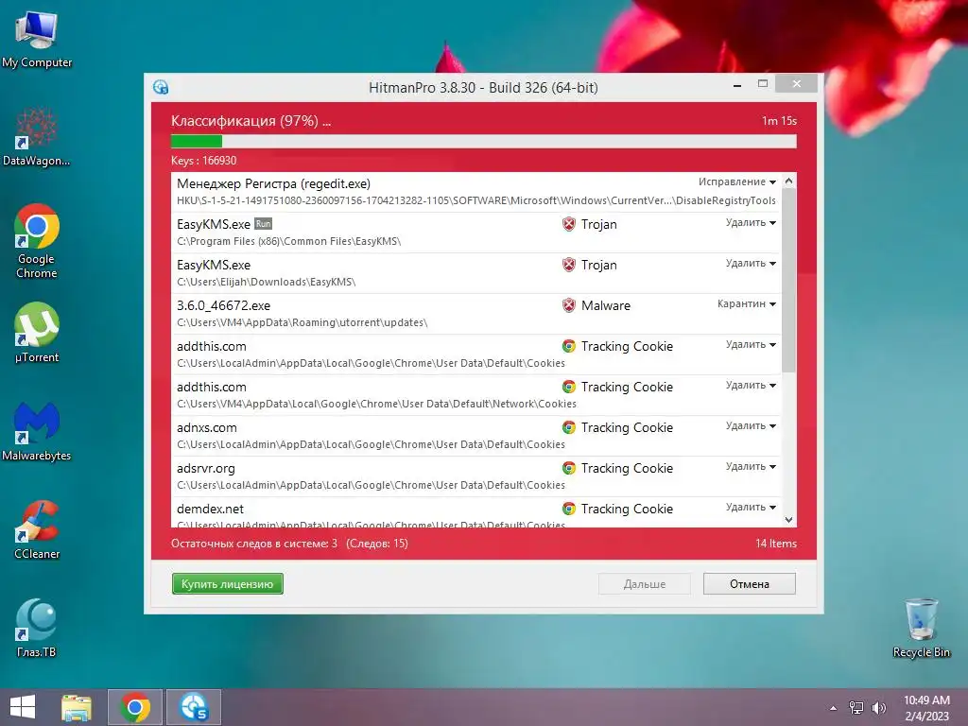
Task: Open My Computer desktop icon
Action: pyautogui.click(x=37, y=40)
